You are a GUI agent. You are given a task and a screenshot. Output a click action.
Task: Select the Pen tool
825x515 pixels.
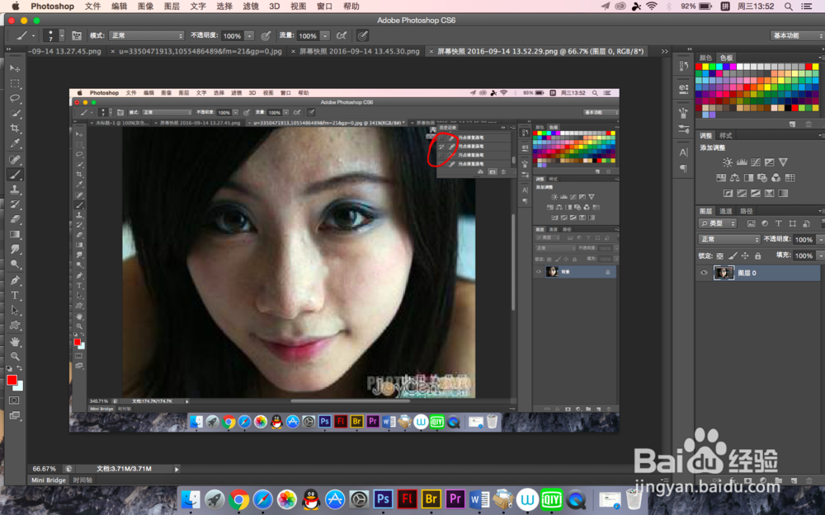[15, 280]
